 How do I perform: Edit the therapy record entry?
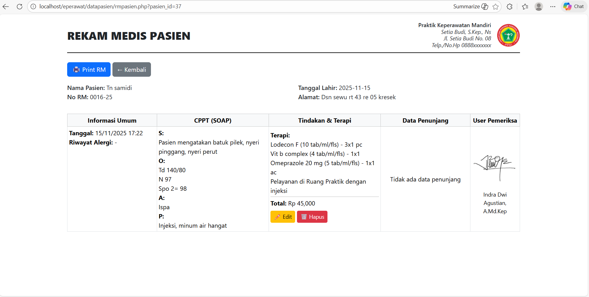tap(283, 217)
